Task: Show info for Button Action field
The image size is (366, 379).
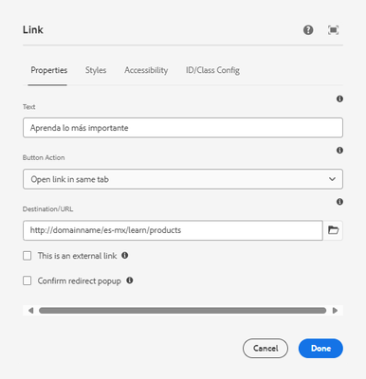Action: 339,151
